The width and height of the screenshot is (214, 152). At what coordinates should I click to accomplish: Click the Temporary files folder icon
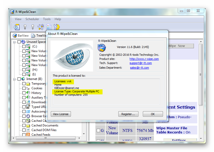pos(28,84)
